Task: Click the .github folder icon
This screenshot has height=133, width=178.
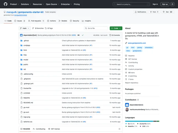Action: (x=21, y=41)
